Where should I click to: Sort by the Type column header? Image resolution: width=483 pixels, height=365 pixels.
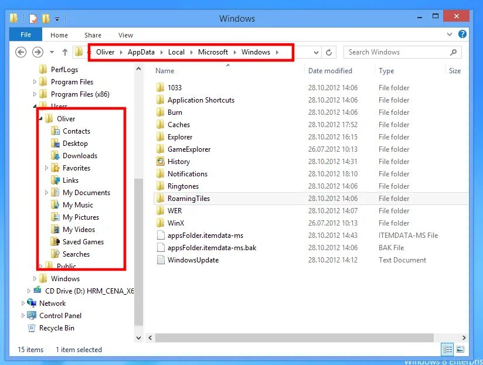[x=386, y=71]
